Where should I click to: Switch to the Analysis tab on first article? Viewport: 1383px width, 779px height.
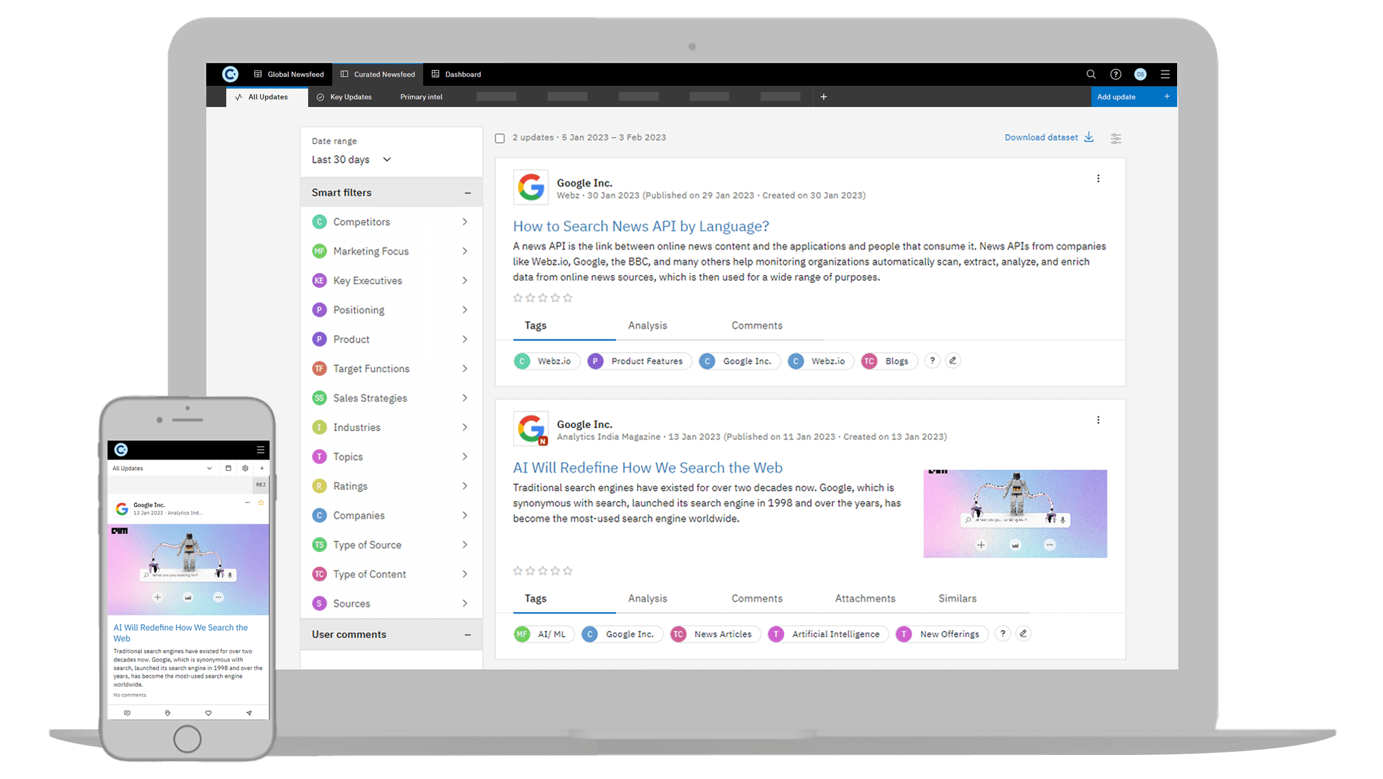click(648, 325)
